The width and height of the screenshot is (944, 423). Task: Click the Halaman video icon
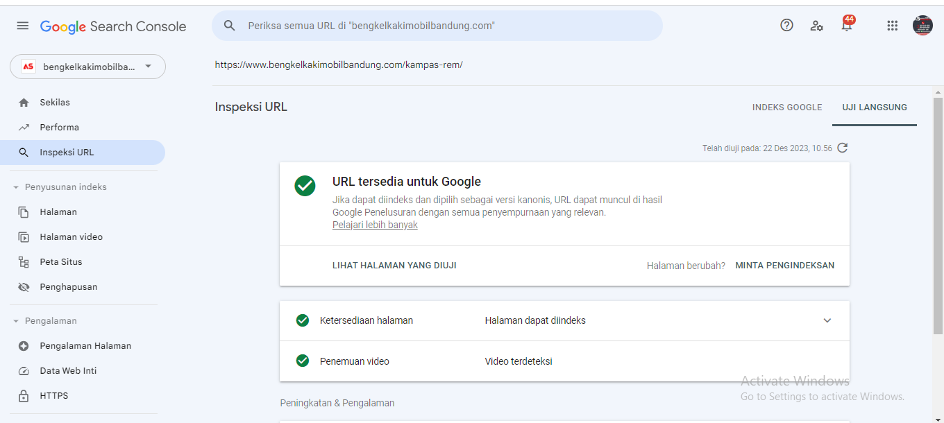(x=24, y=237)
